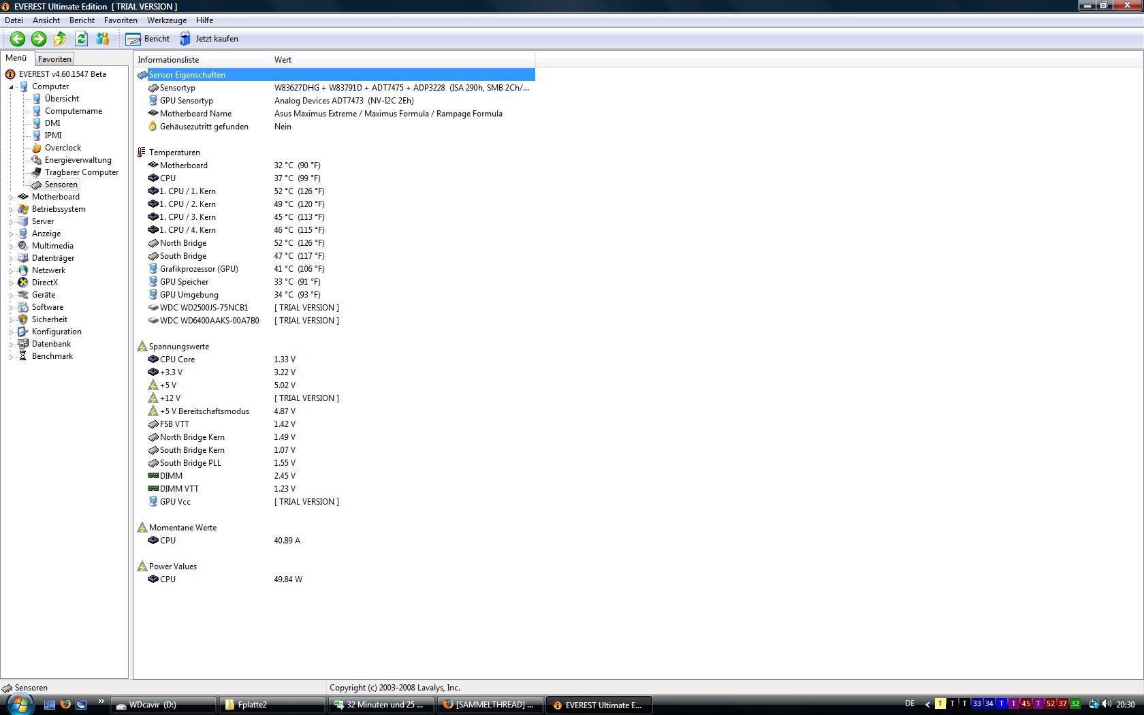The height and width of the screenshot is (715, 1144).
Task: Click the 49.84 W power value
Action: (288, 579)
